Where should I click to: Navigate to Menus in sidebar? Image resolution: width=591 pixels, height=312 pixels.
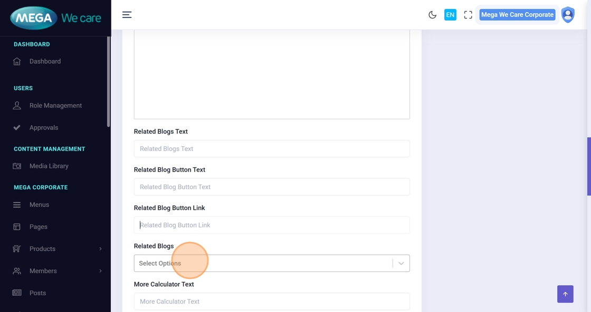[x=39, y=205]
